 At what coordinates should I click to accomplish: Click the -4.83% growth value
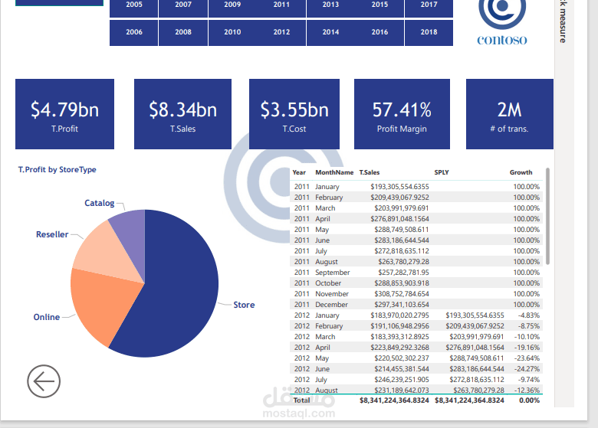click(528, 315)
